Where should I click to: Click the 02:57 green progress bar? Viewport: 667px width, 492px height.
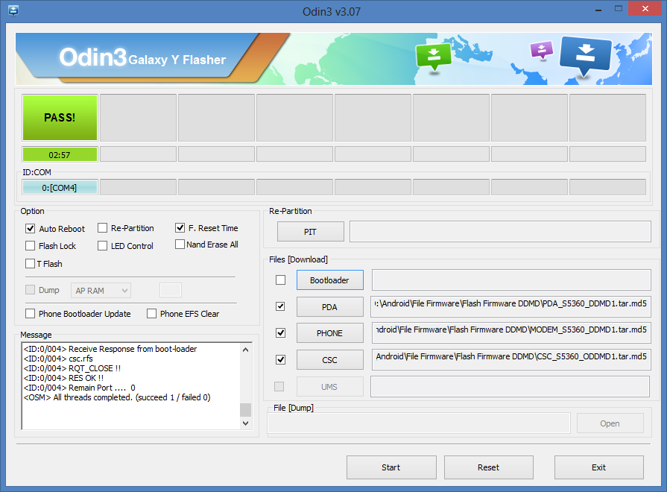pos(60,154)
